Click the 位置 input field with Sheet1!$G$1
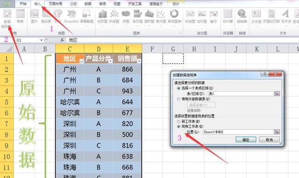 pyautogui.click(x=238, y=132)
